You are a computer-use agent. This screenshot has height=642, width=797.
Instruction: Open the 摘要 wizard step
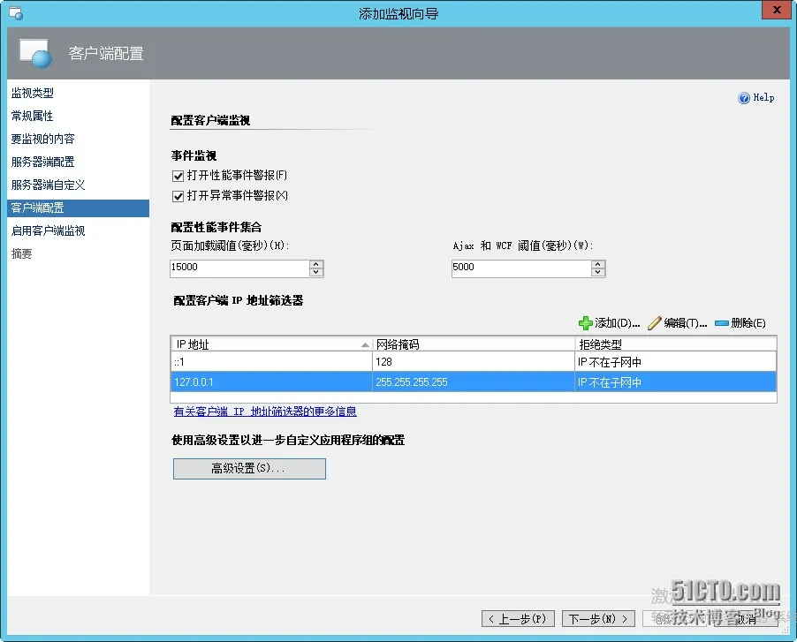pyautogui.click(x=22, y=254)
